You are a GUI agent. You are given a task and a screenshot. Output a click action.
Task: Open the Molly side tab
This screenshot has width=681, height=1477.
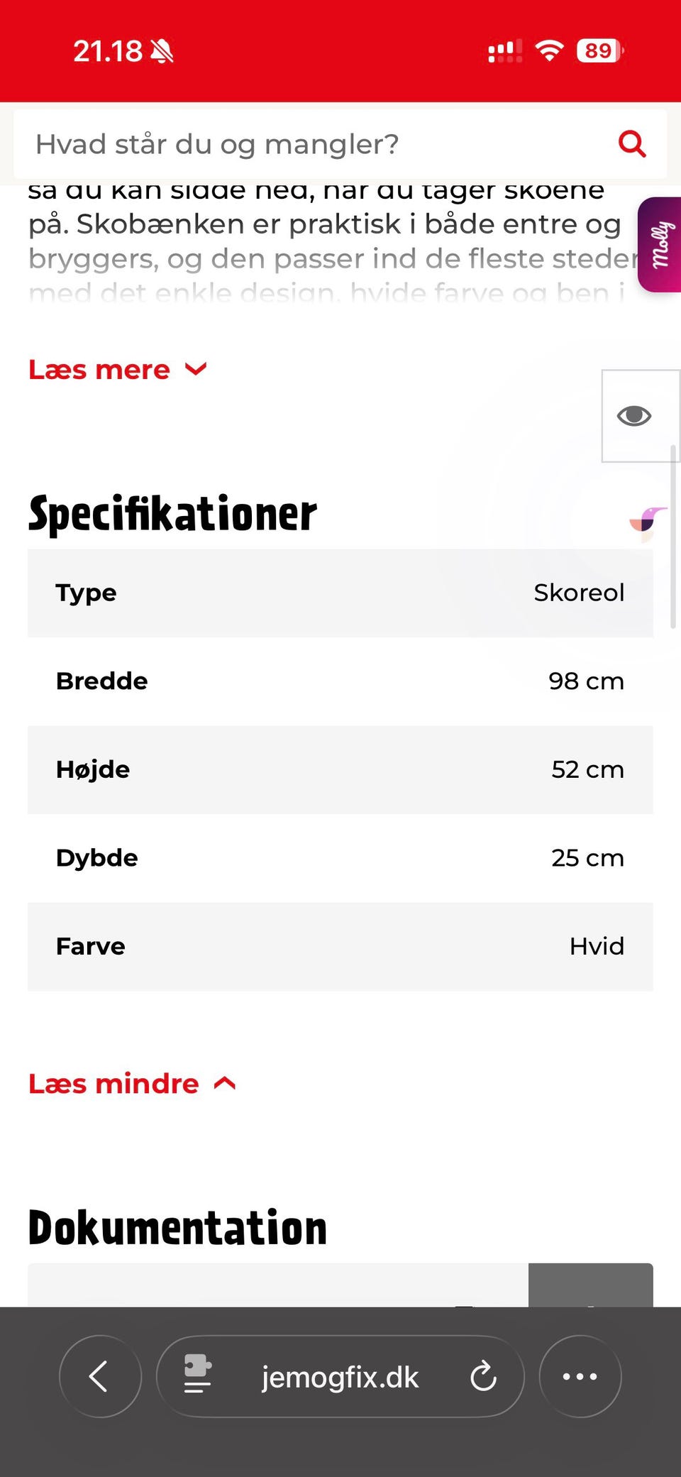[660, 245]
